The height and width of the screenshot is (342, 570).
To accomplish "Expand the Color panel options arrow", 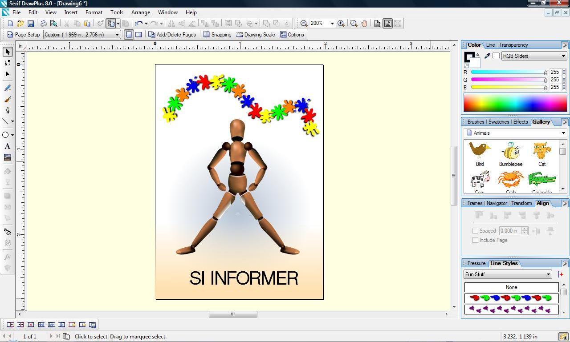I will pyautogui.click(x=564, y=45).
